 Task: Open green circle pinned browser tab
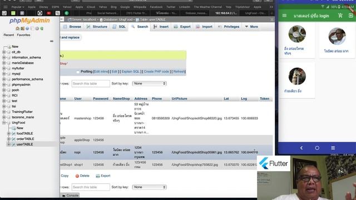pos(67,13)
